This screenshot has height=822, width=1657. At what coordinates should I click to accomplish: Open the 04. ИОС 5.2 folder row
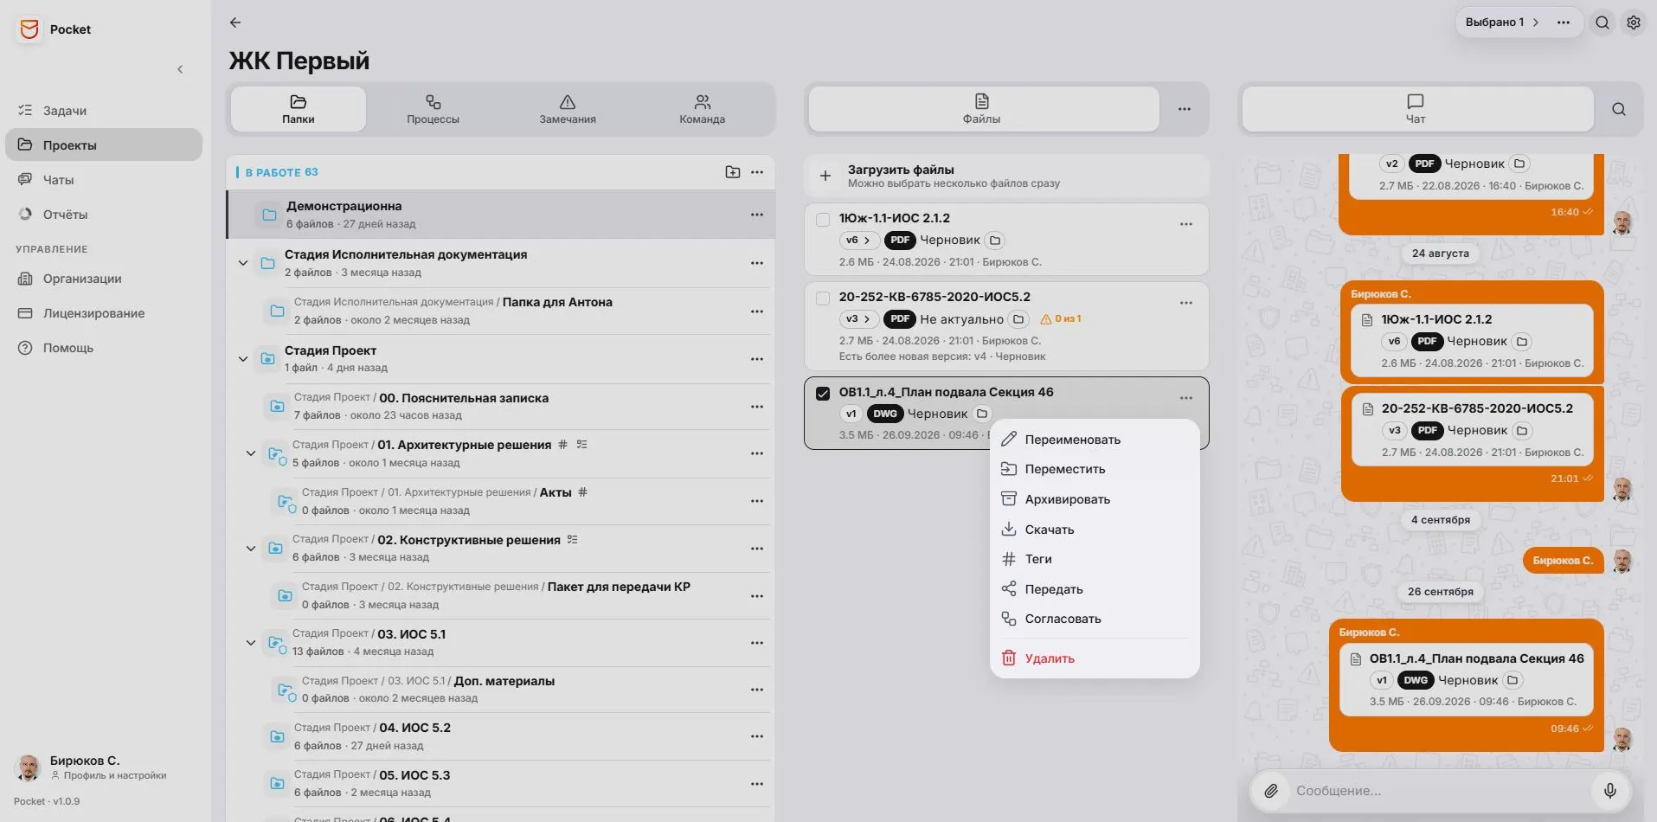[500, 736]
